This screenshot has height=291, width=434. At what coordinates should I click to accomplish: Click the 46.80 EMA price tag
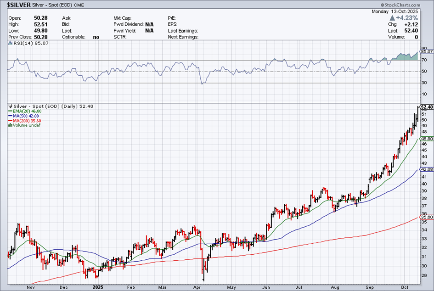[427, 139]
